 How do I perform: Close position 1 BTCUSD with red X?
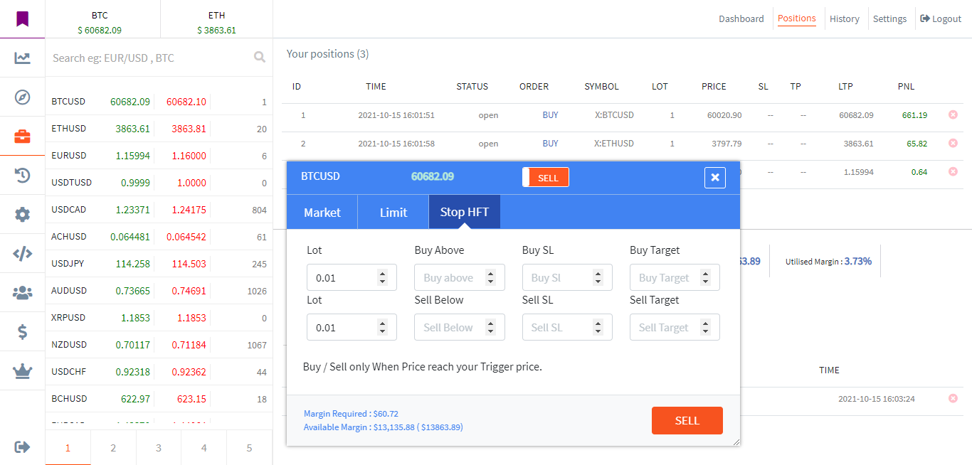coord(953,115)
